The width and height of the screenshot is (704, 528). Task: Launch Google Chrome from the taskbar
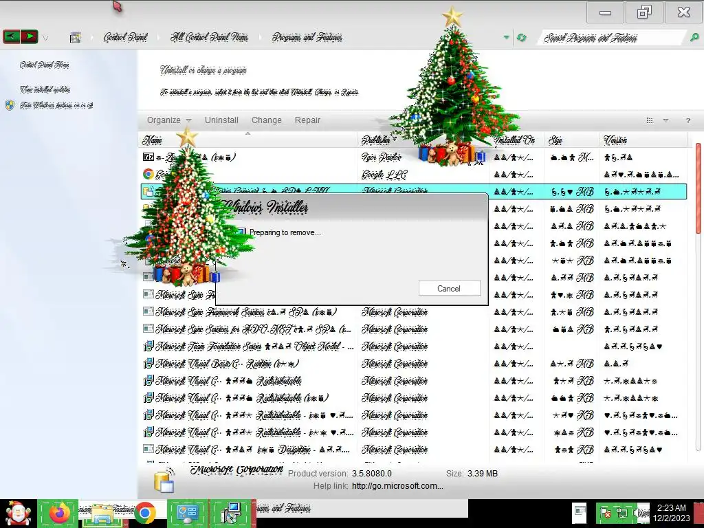(x=144, y=513)
